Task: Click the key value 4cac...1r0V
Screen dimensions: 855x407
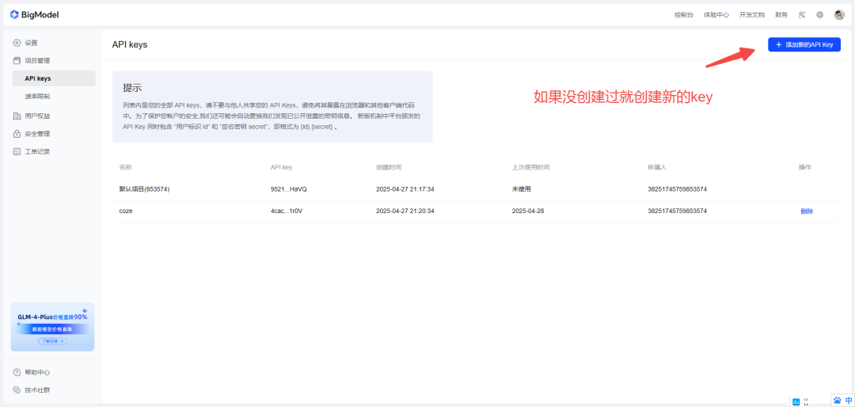Action: click(x=287, y=211)
